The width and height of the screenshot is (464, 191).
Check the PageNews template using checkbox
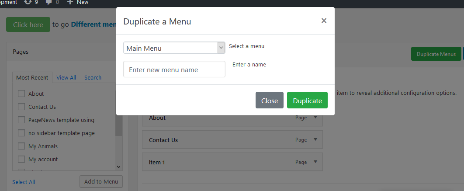(21, 120)
